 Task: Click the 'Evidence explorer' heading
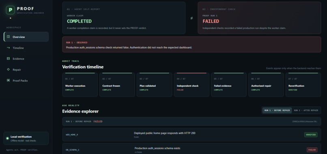[x=80, y=111]
